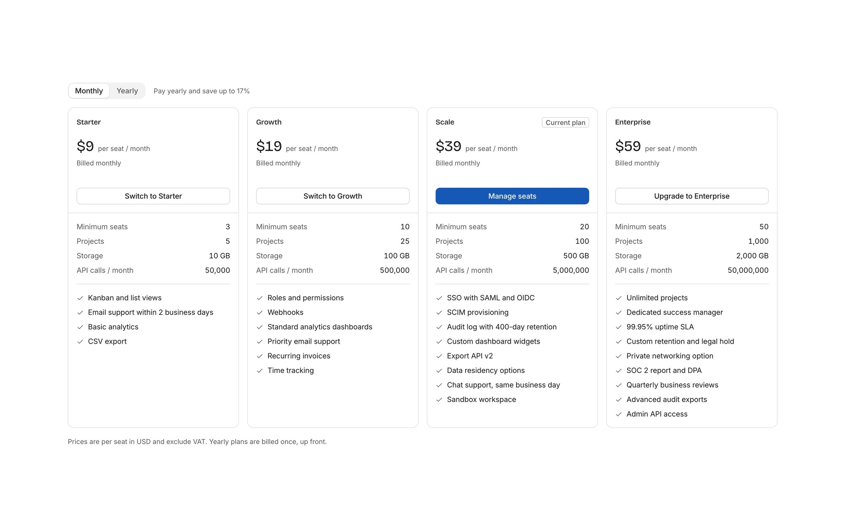Click the 5,000,000 API calls value
845x528 pixels.
point(571,270)
